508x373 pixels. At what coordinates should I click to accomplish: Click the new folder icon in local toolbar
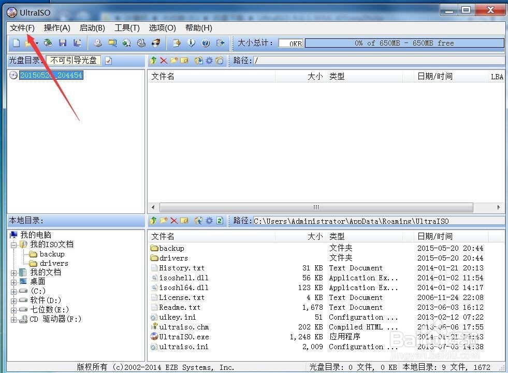(164, 221)
